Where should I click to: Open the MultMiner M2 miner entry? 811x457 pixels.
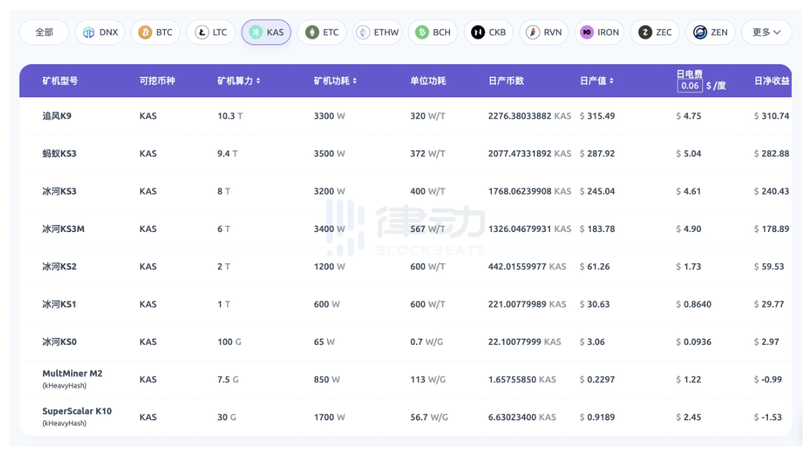click(x=73, y=379)
